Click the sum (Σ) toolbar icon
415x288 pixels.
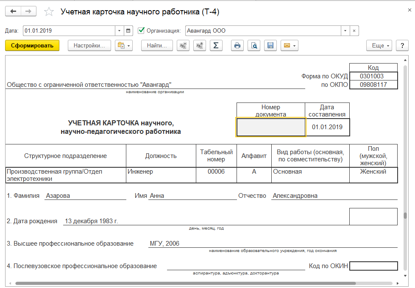coord(216,45)
